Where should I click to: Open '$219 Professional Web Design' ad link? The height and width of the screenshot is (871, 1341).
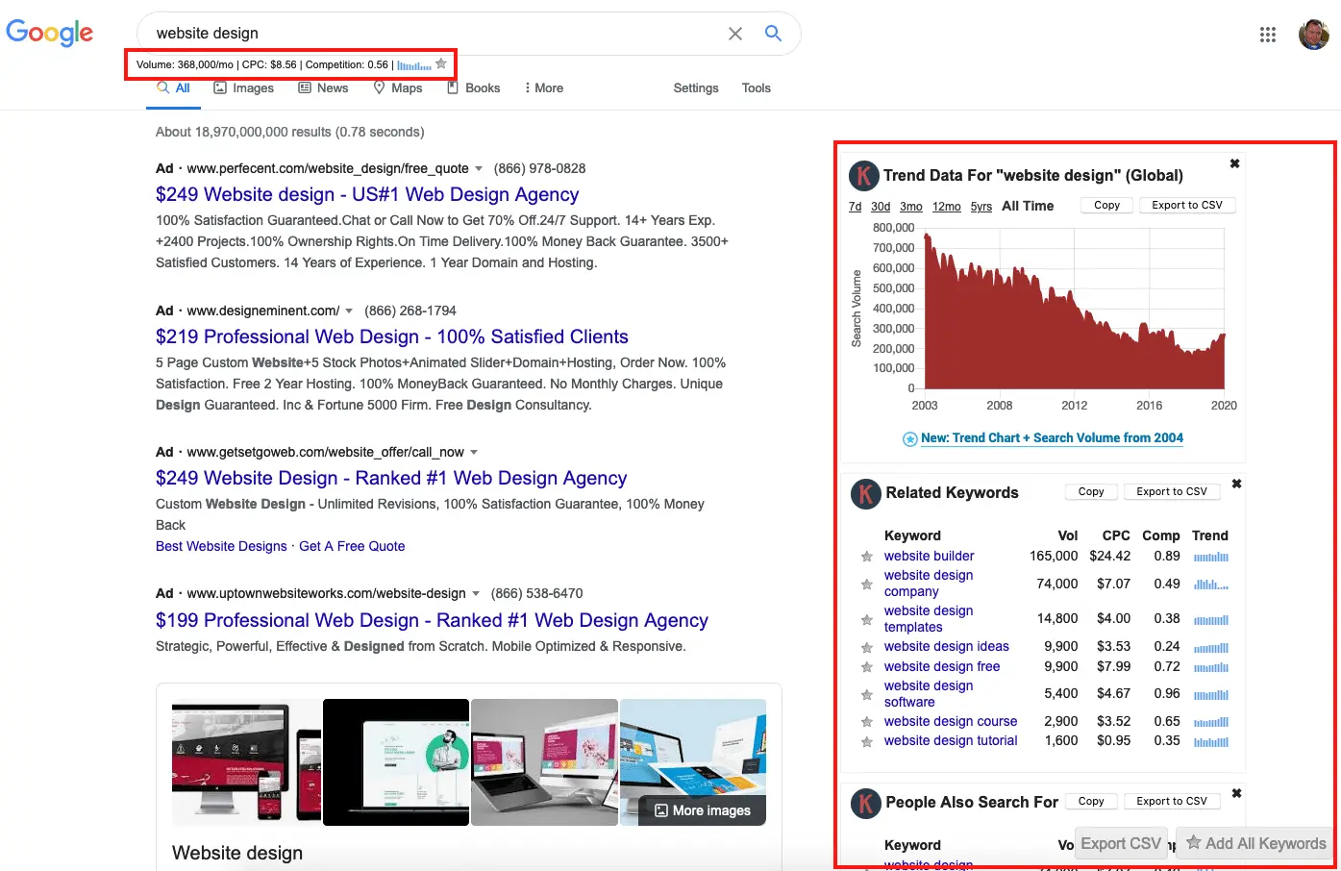coord(392,337)
